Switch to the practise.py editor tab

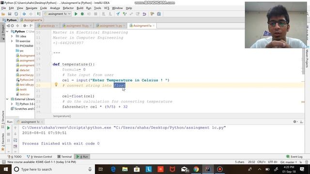[x=47, y=26]
